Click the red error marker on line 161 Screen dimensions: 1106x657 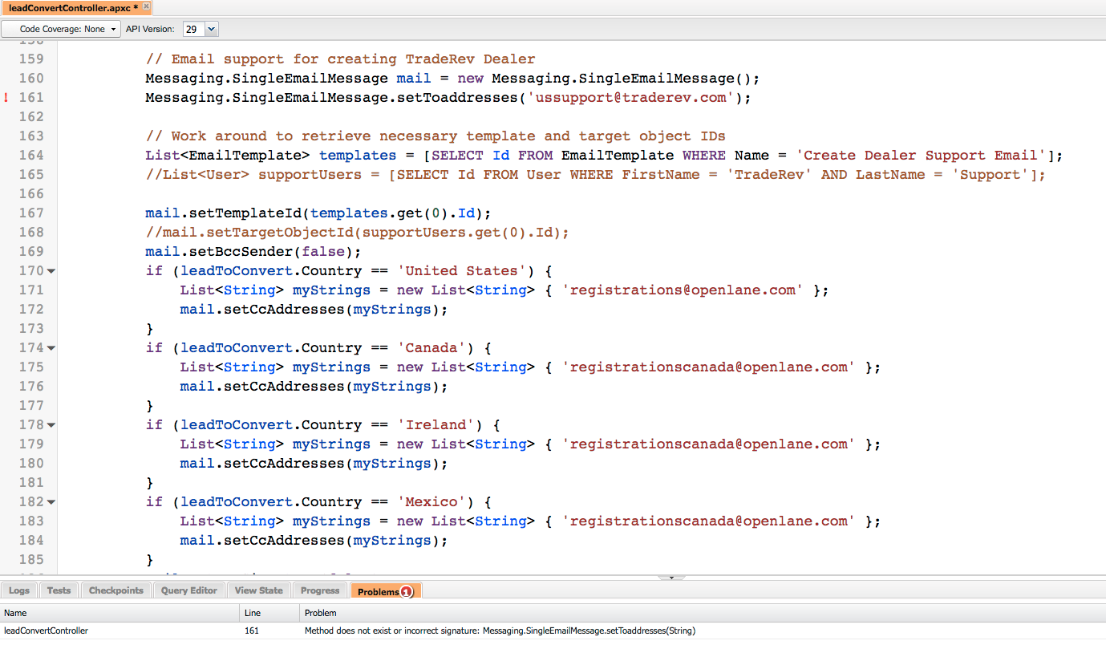click(x=6, y=98)
